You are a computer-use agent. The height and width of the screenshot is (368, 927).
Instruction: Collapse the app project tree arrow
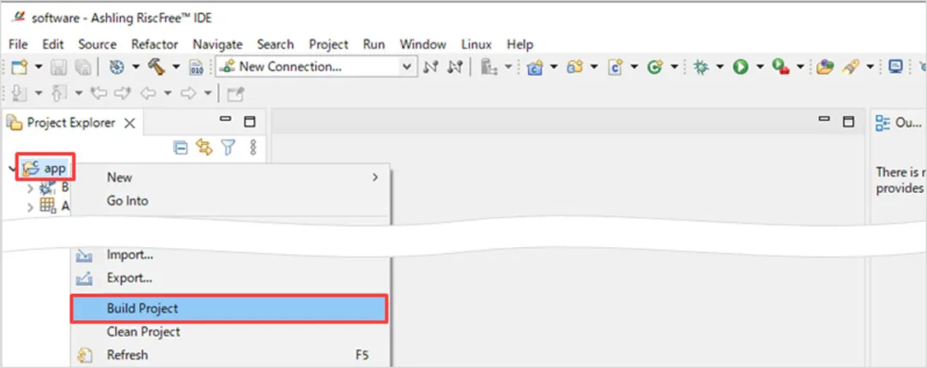click(x=12, y=168)
